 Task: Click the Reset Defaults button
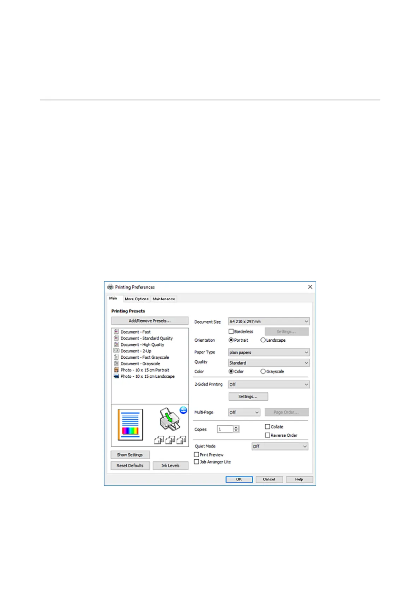point(130,466)
